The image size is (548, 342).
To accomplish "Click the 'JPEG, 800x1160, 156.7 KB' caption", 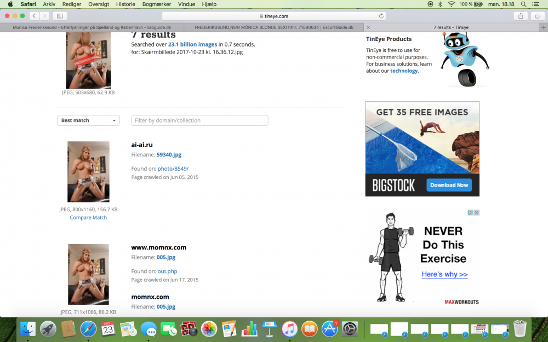I will click(88, 210).
